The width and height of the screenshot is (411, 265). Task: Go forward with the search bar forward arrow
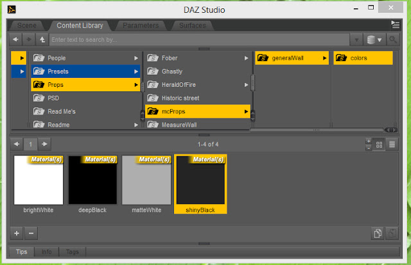tap(28, 39)
